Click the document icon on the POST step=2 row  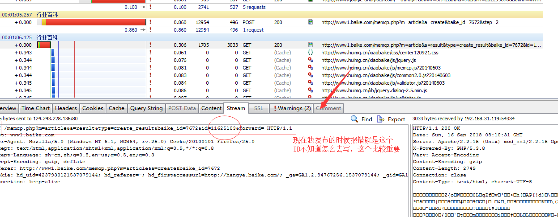click(x=311, y=22)
